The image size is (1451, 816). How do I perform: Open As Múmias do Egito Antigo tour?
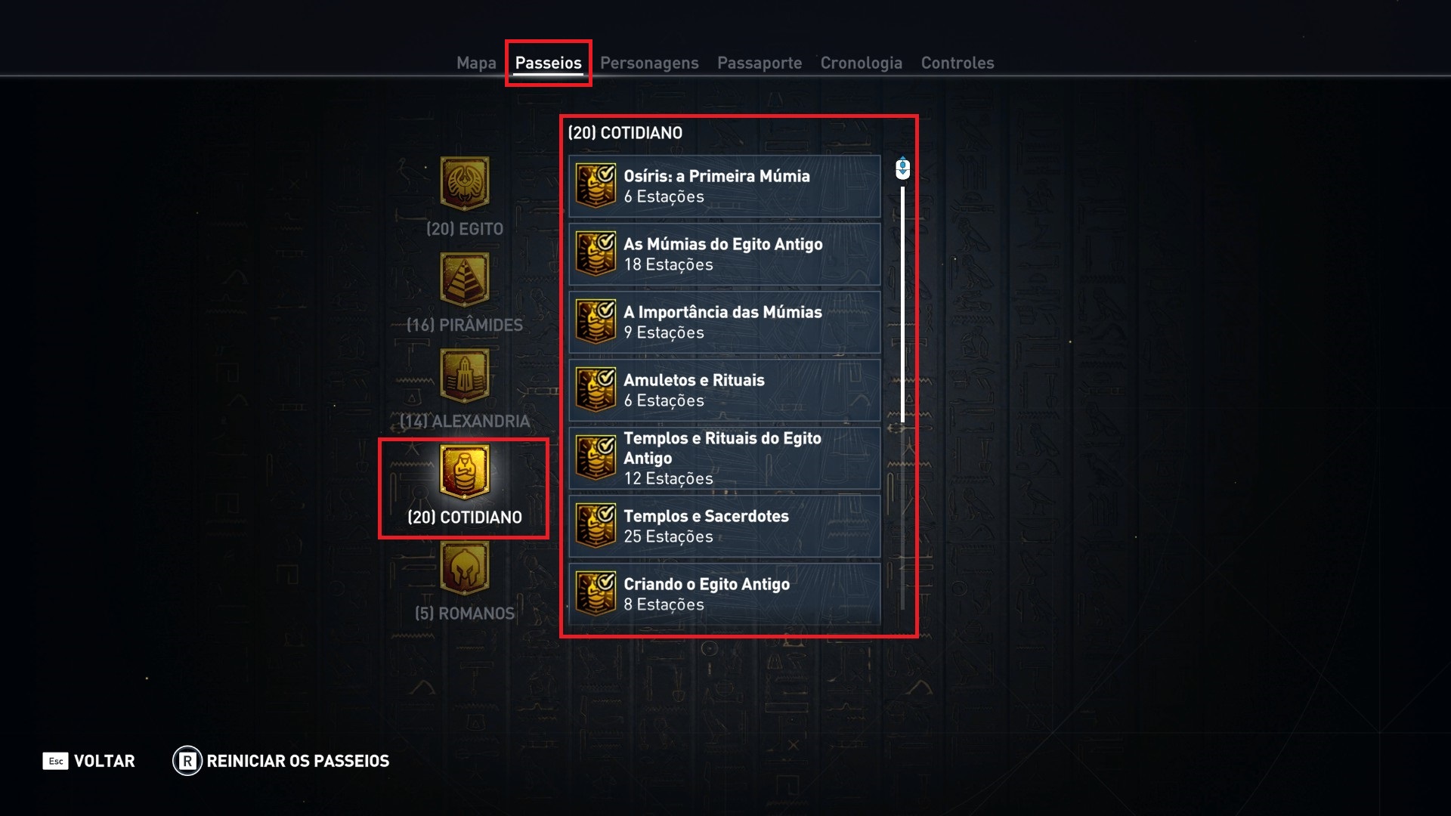[725, 254]
